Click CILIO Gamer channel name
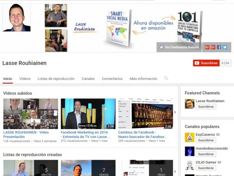The image size is (234, 176). click(206, 162)
